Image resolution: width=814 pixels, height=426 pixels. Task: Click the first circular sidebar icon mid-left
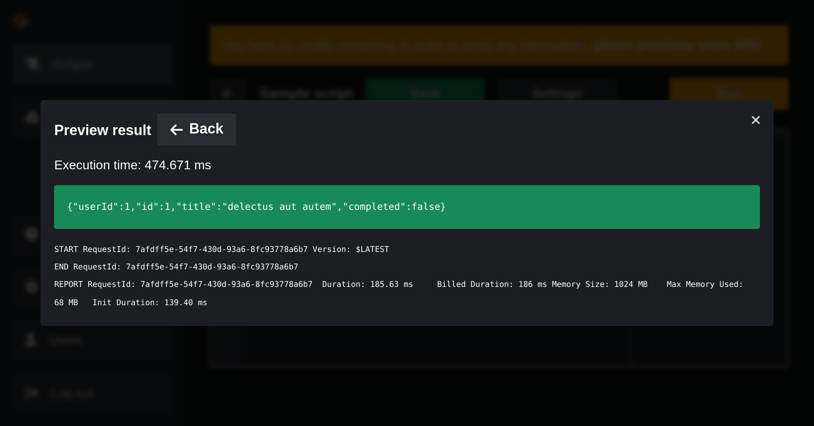pyautogui.click(x=31, y=234)
